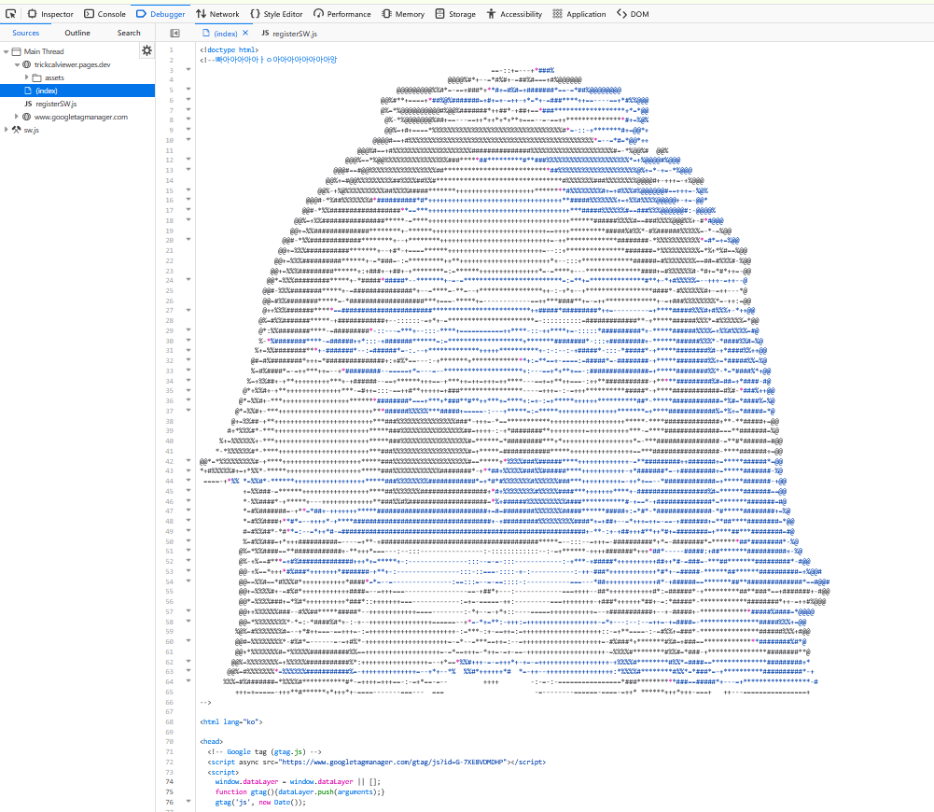Collapse the trickcalviewer.pages.dev node
Screen dimensions: 934x812
[17, 65]
